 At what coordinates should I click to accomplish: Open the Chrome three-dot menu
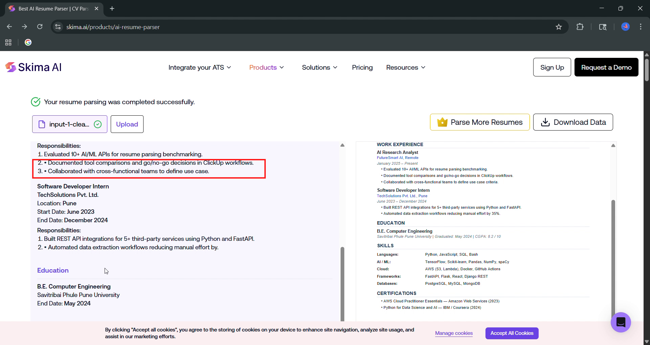pos(641,27)
